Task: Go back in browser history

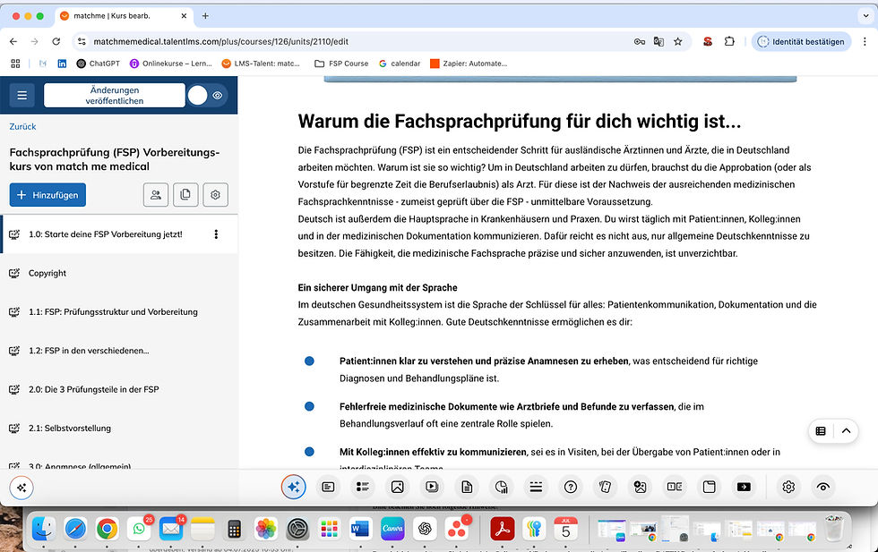Action: (13, 41)
